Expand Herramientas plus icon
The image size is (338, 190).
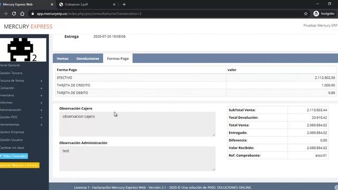click(x=41, y=125)
